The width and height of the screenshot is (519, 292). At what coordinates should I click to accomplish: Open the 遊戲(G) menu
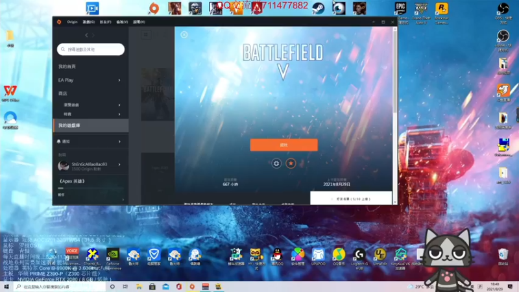tap(88, 22)
